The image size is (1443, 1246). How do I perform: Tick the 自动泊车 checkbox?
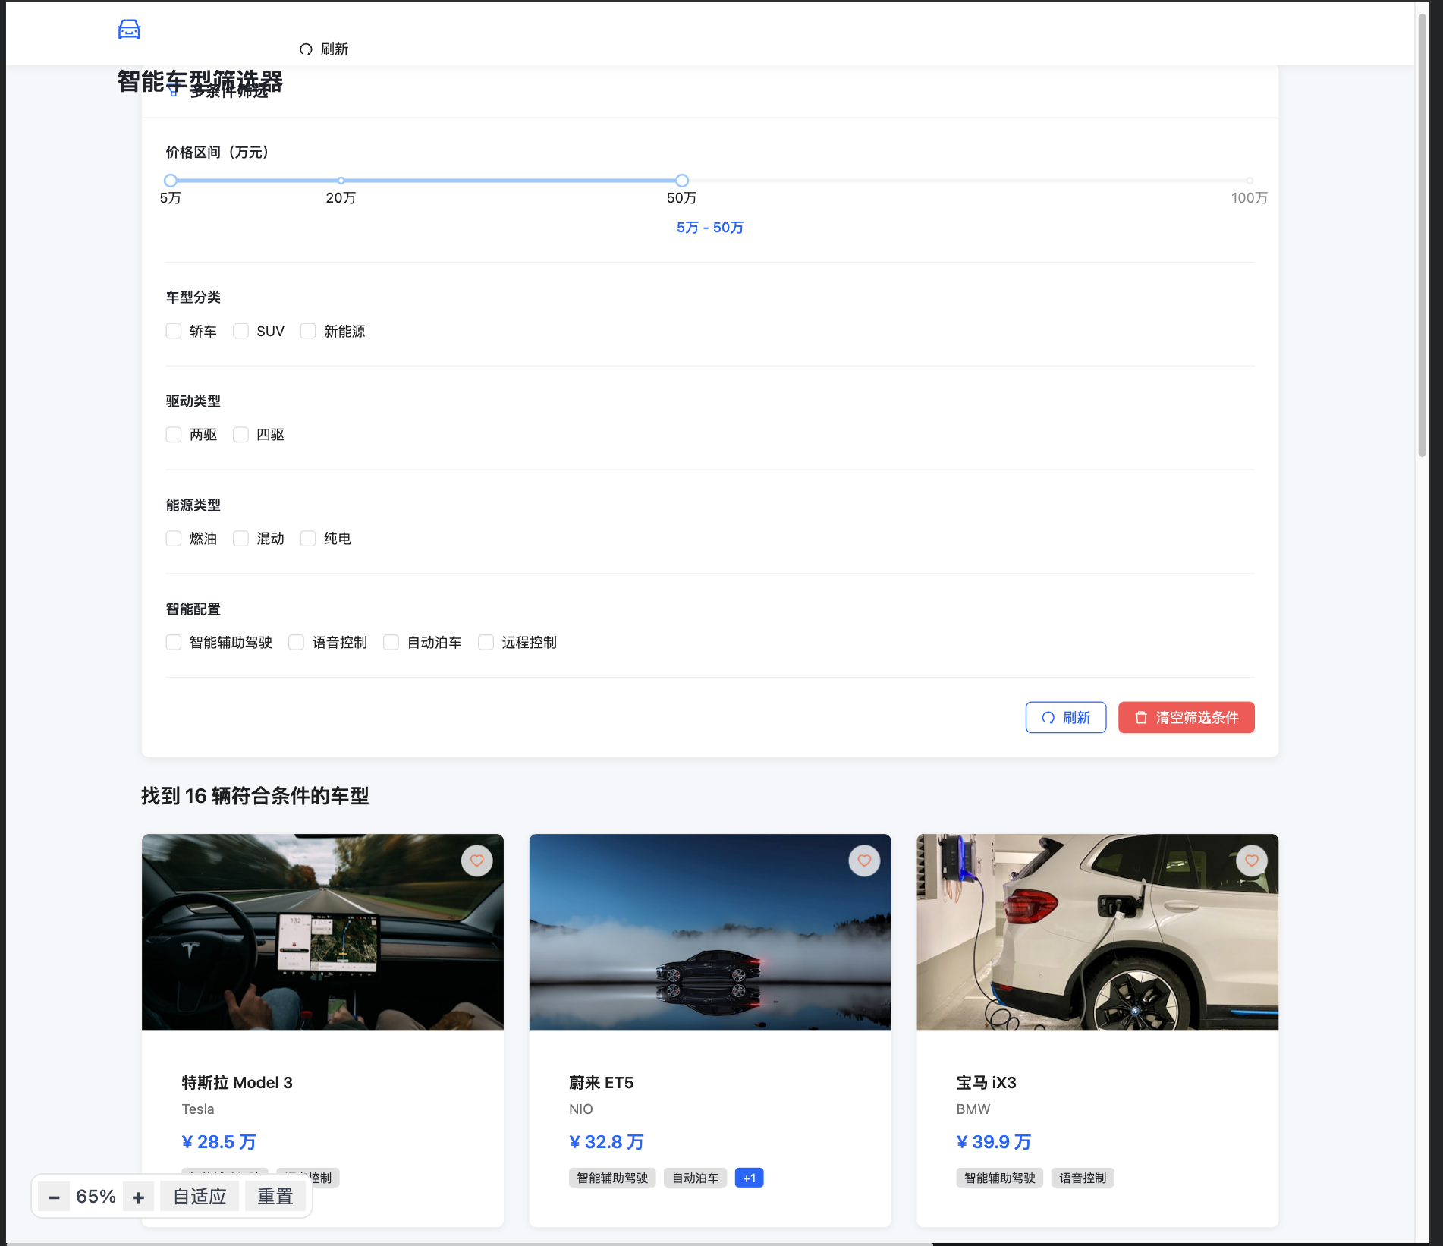[x=391, y=643]
